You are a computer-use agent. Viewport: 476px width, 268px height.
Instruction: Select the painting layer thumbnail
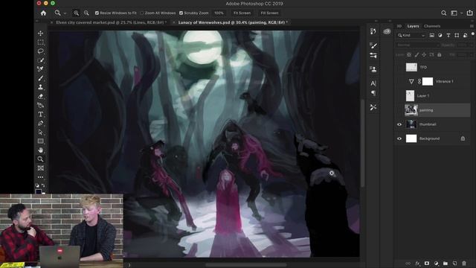tap(411, 110)
